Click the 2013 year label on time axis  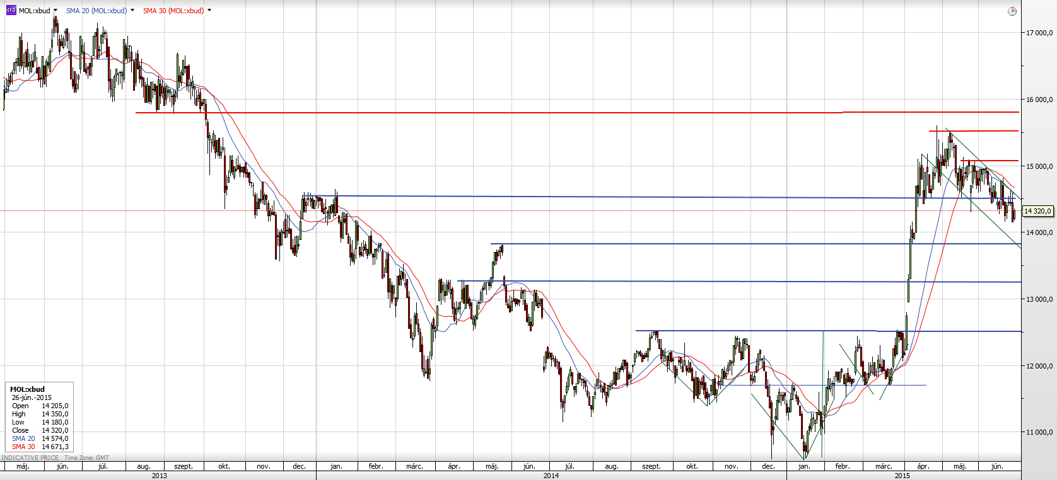coord(160,476)
